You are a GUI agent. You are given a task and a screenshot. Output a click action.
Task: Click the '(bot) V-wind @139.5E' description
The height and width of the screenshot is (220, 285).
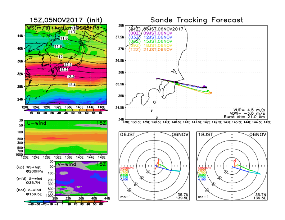pyautogui.click(x=29, y=192)
